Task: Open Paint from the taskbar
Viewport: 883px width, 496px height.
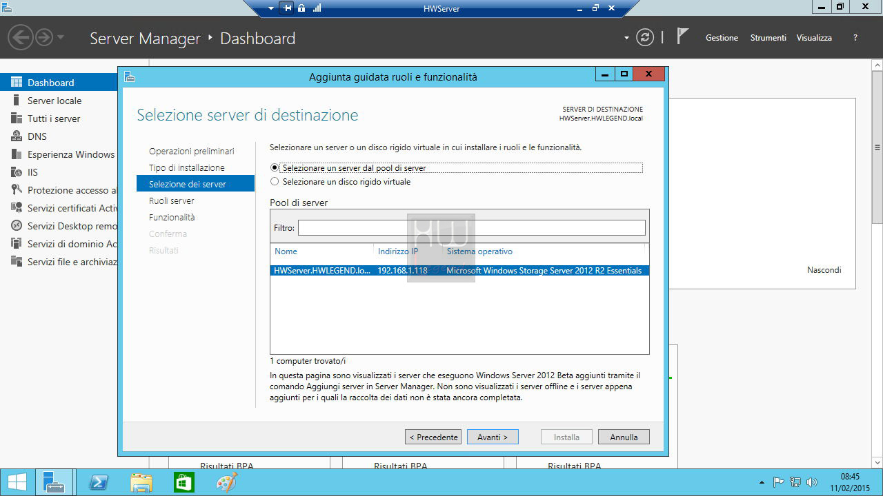Action: [226, 483]
